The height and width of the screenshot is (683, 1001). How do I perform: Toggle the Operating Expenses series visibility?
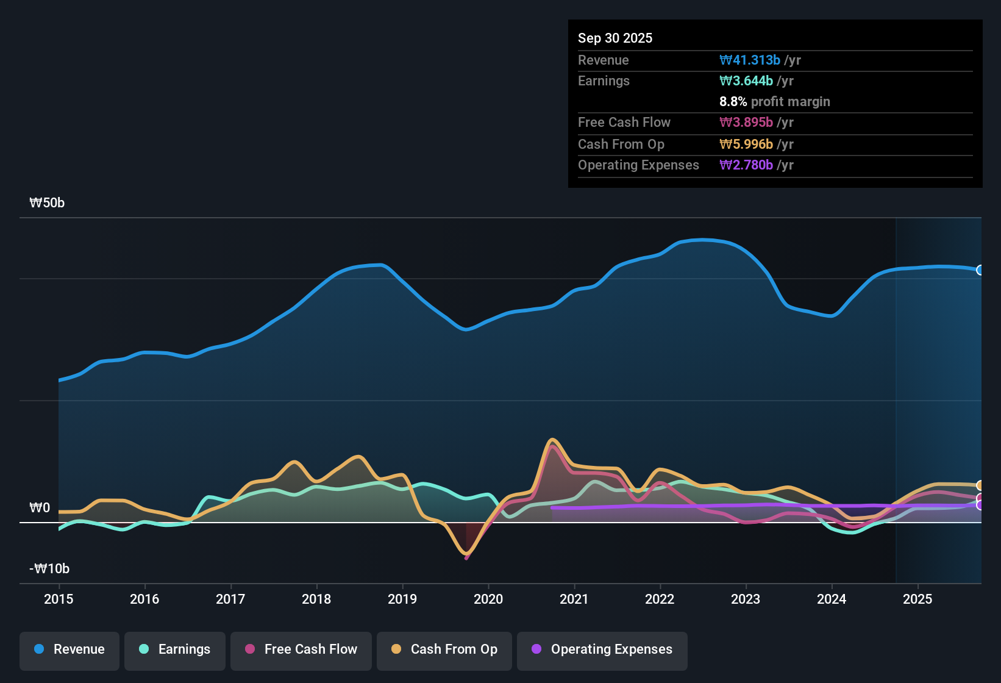click(x=602, y=649)
